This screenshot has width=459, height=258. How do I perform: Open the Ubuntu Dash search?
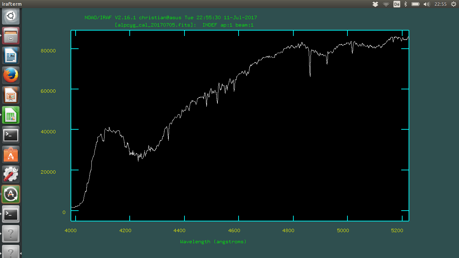pos(11,16)
